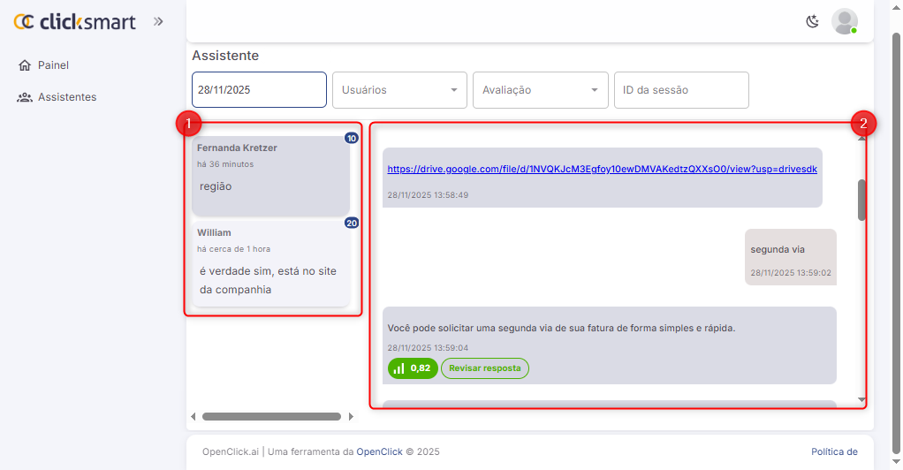Image resolution: width=903 pixels, height=470 pixels.
Task: Open the user avatar profile menu
Action: point(845,21)
